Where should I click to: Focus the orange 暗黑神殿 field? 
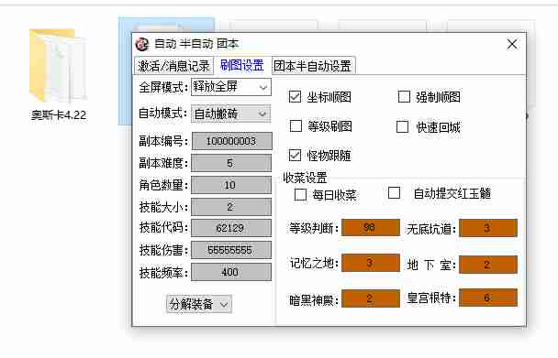[x=371, y=298]
